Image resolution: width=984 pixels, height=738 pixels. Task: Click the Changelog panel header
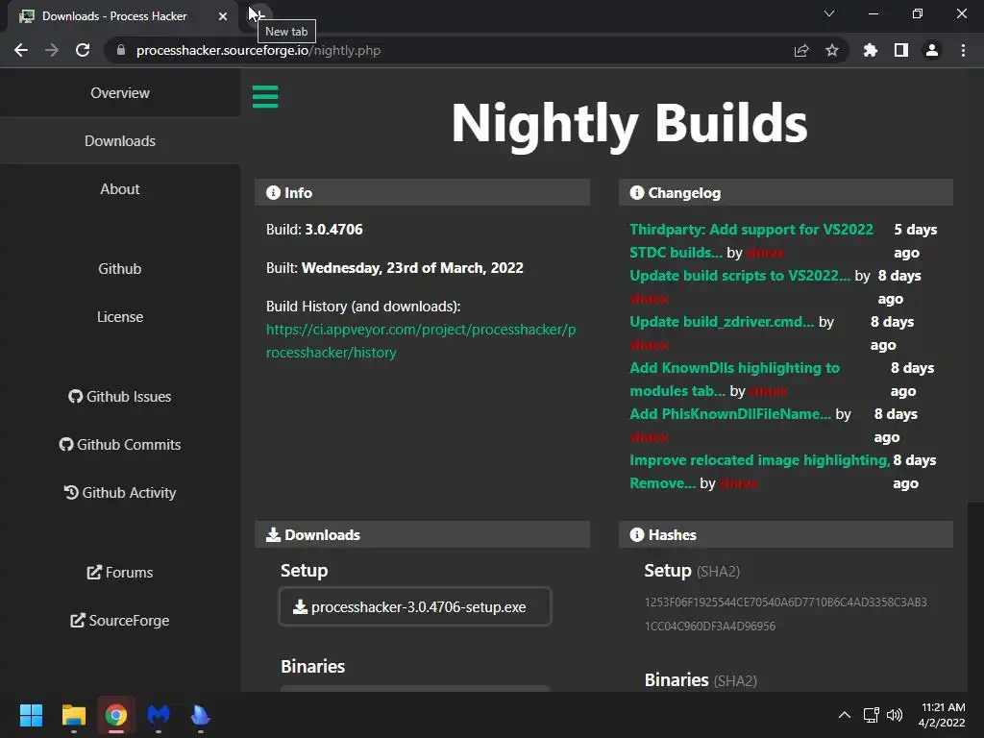pos(786,192)
